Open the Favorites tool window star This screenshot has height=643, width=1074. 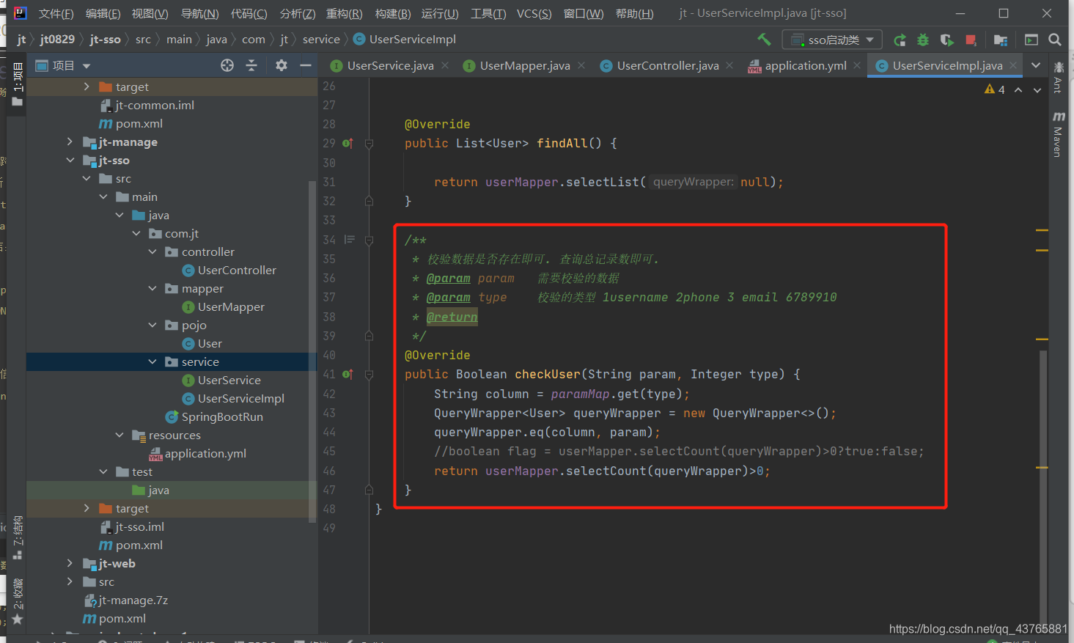tap(18, 619)
